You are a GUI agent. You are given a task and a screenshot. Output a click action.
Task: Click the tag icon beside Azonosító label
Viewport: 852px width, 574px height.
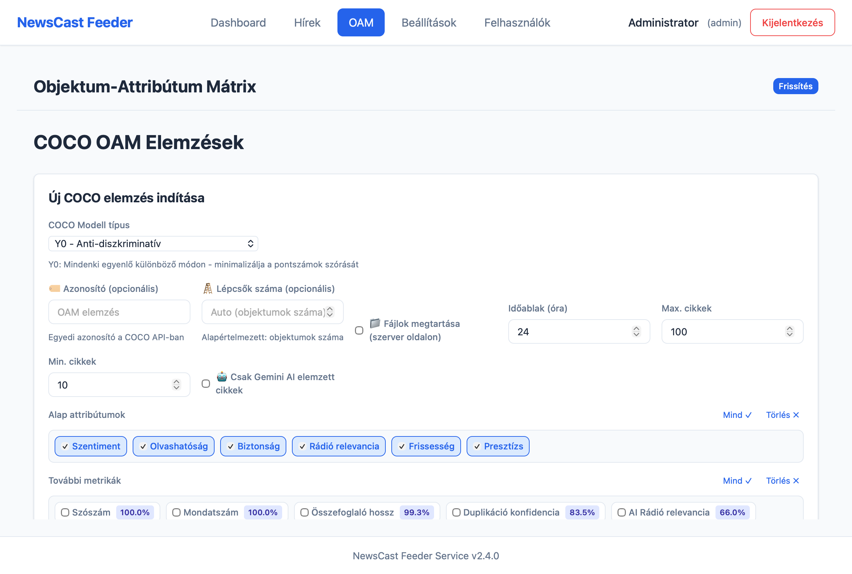click(55, 288)
